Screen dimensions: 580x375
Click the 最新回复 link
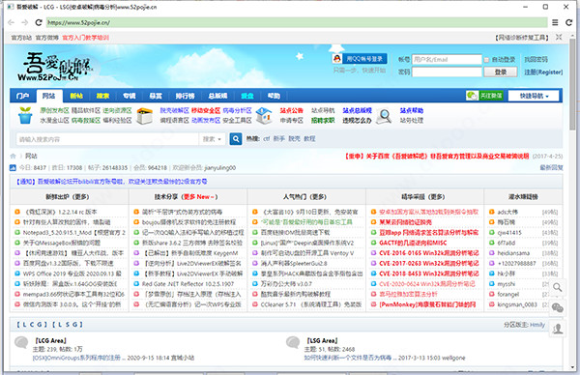coord(551,168)
